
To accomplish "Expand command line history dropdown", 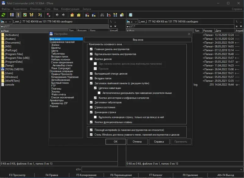I will coord(241,169).
